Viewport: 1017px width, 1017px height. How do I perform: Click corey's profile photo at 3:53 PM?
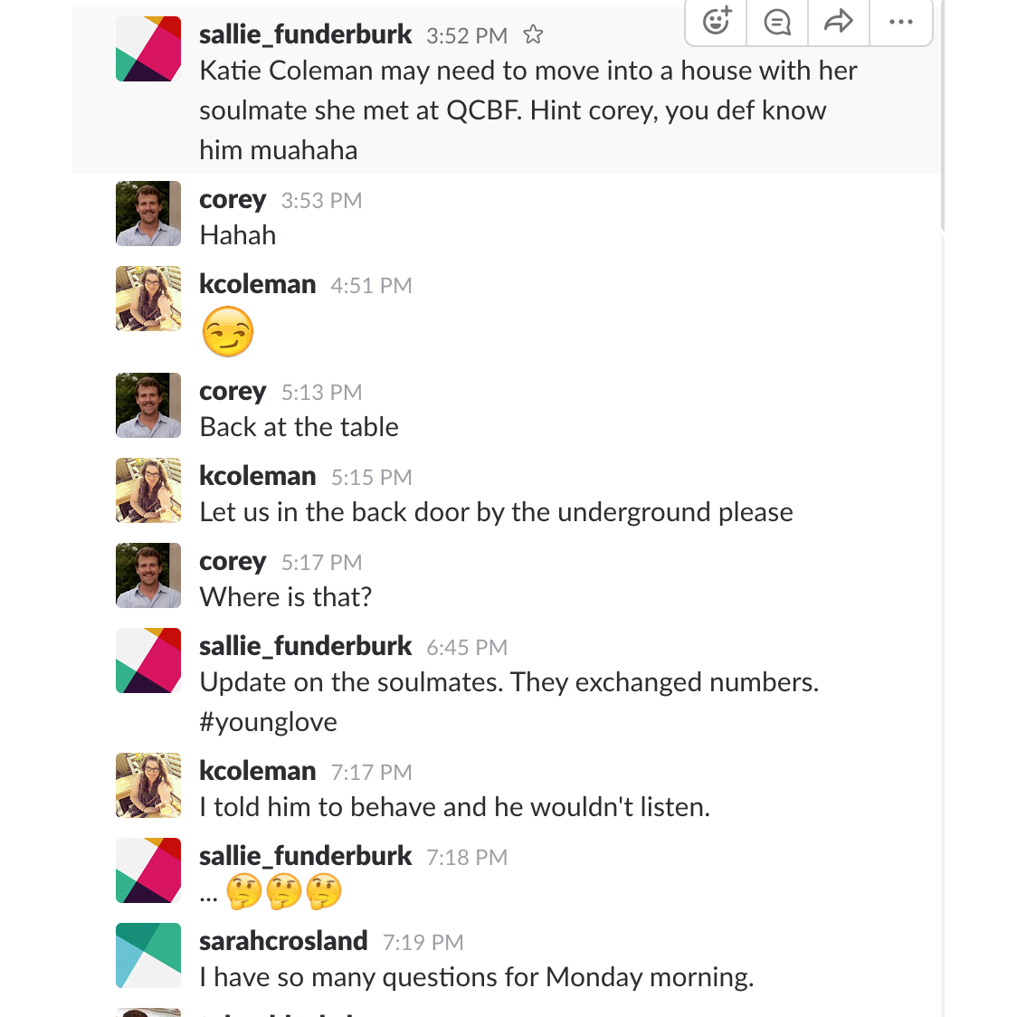[x=148, y=214]
